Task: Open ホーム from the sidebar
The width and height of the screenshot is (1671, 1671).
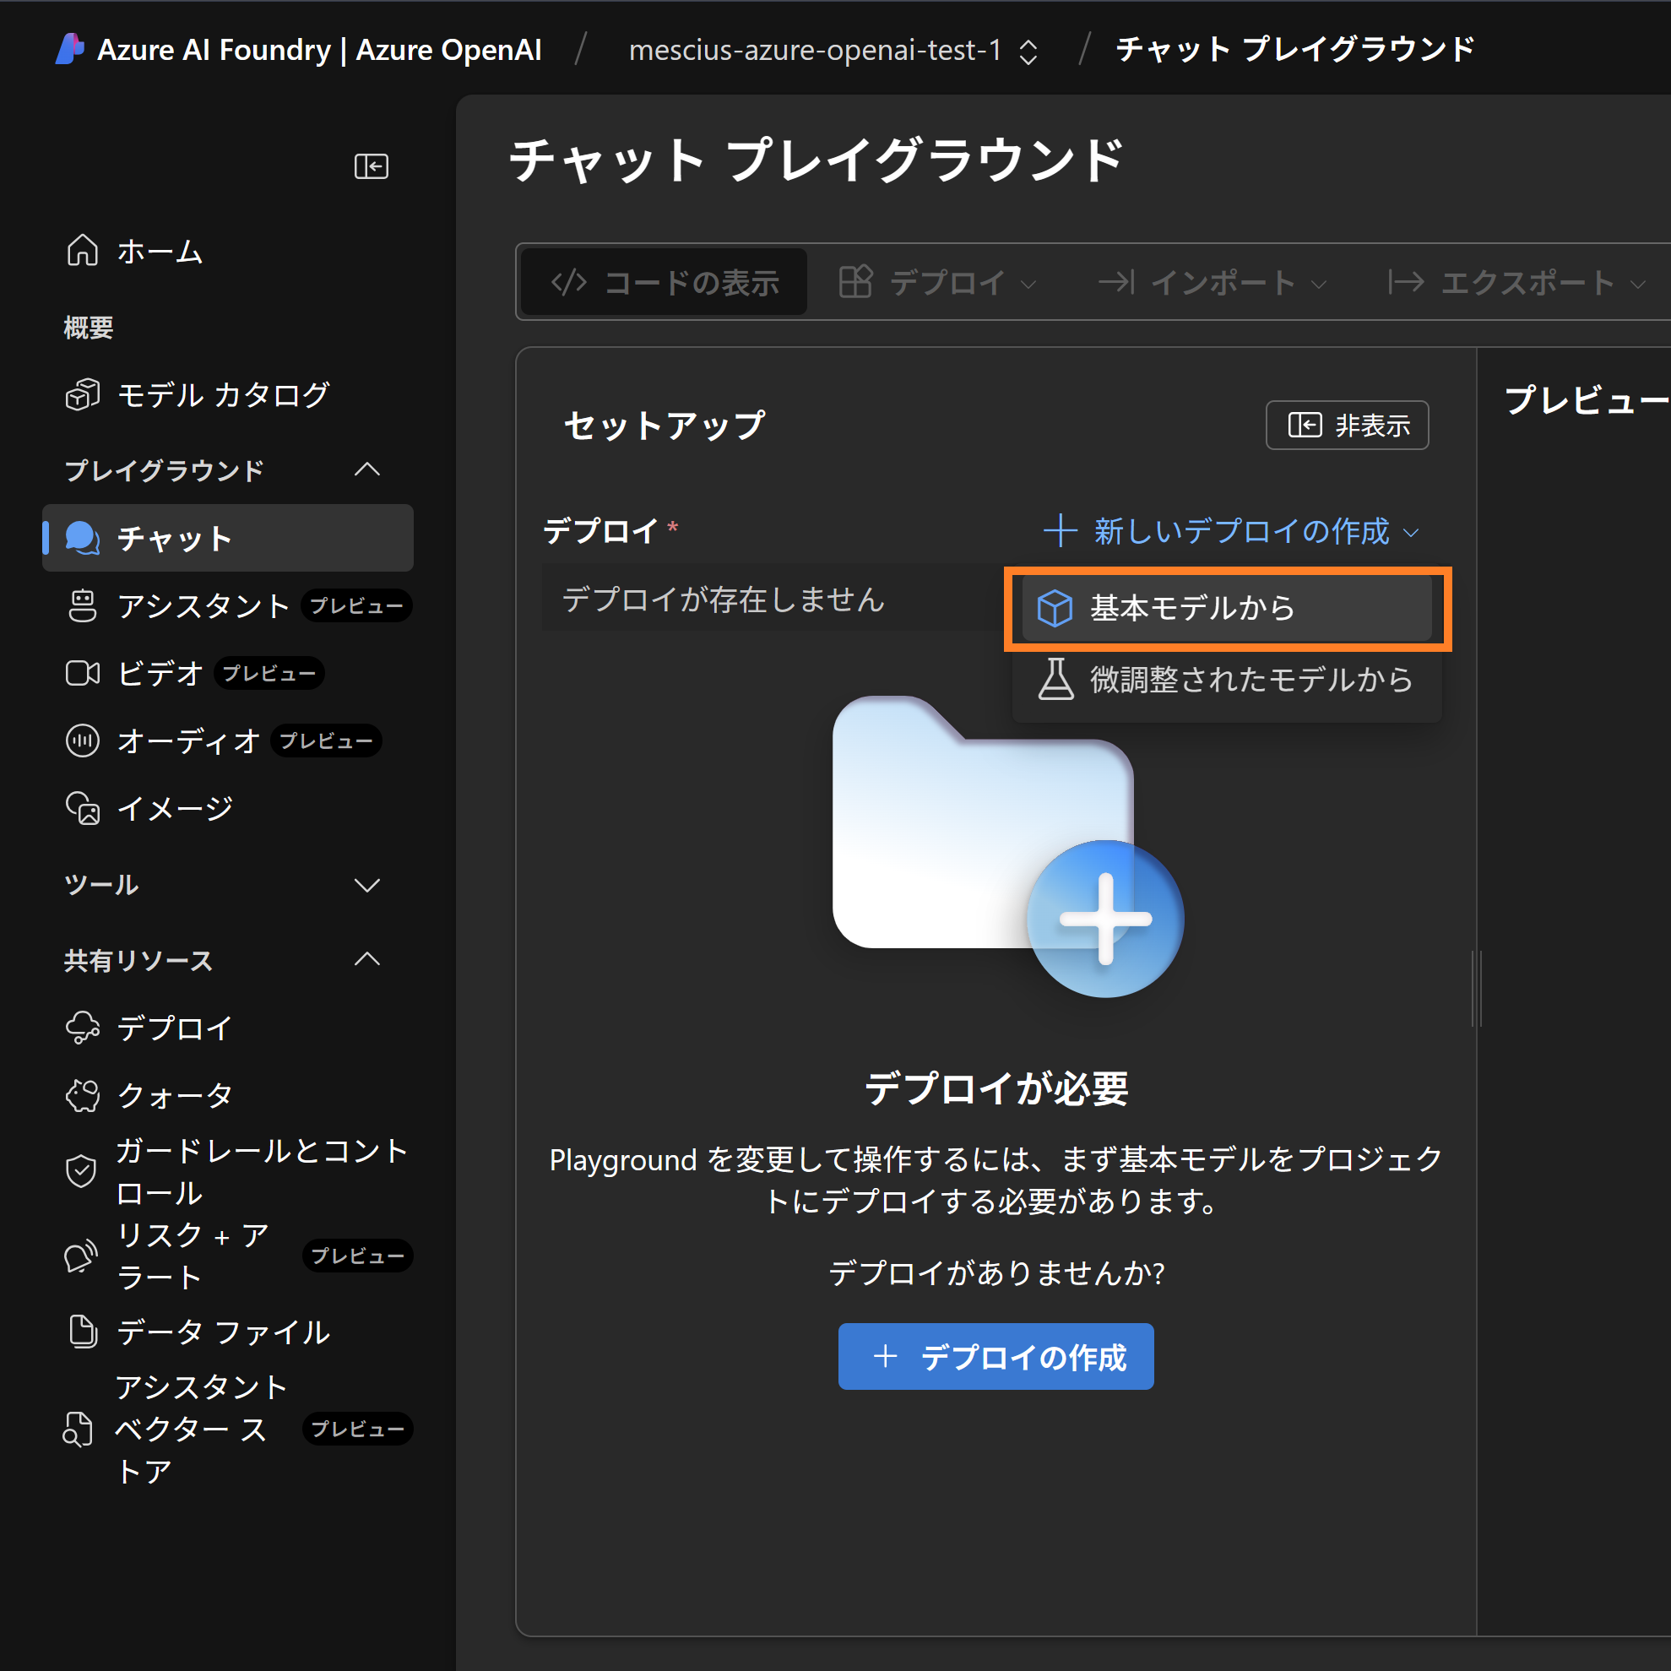Action: click(x=227, y=251)
